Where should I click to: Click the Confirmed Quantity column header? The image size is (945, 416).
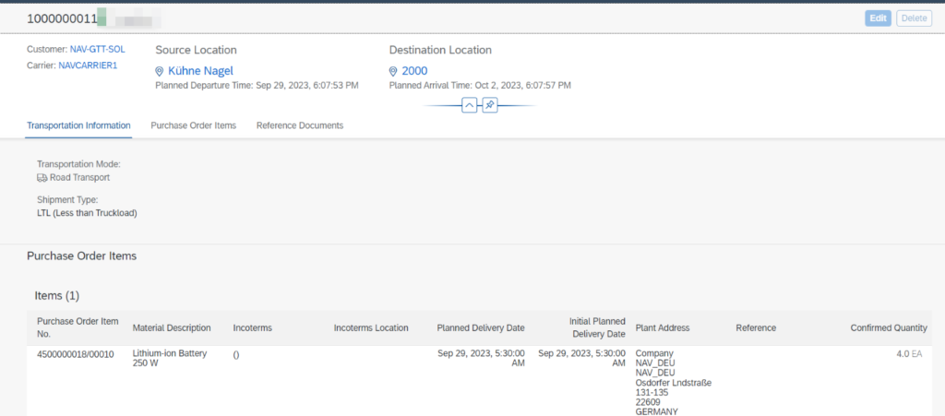click(x=888, y=327)
